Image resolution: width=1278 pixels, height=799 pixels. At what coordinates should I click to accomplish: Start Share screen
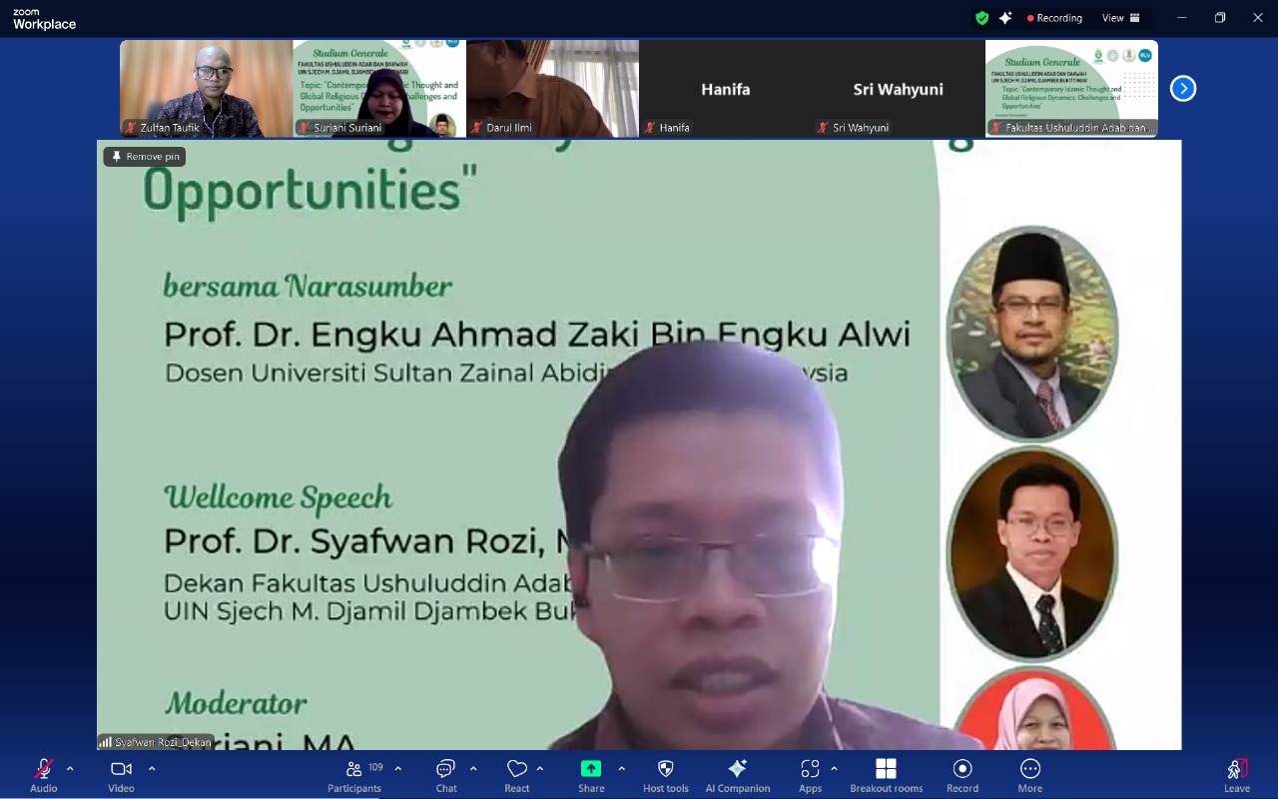(591, 775)
